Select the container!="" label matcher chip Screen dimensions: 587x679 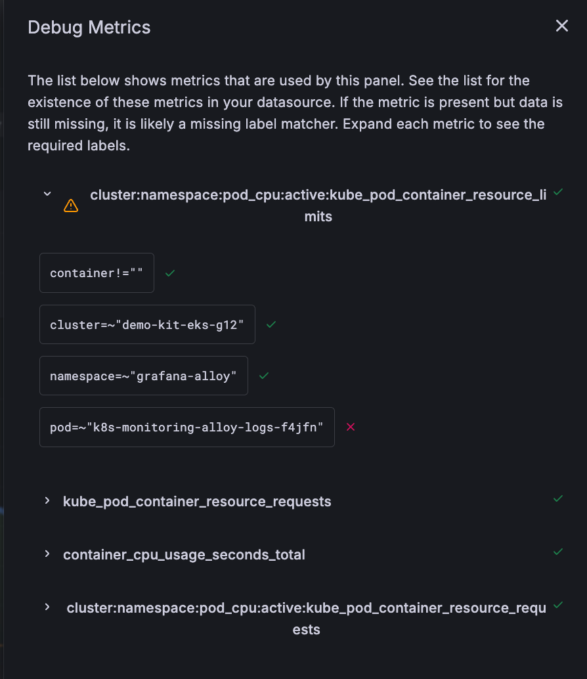96,273
